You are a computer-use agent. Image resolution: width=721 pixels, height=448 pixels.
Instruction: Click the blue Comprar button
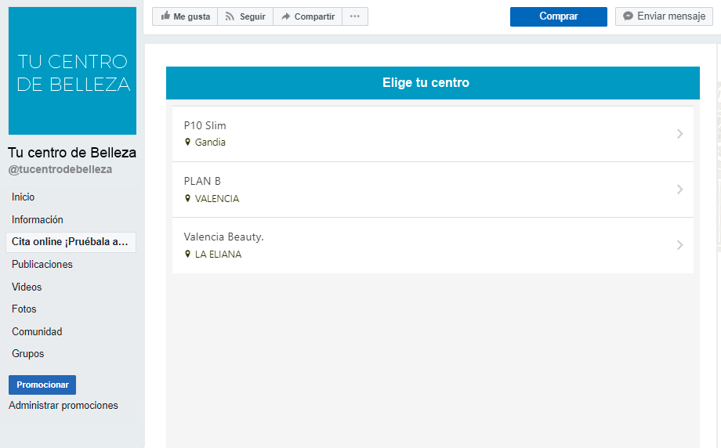[558, 16]
